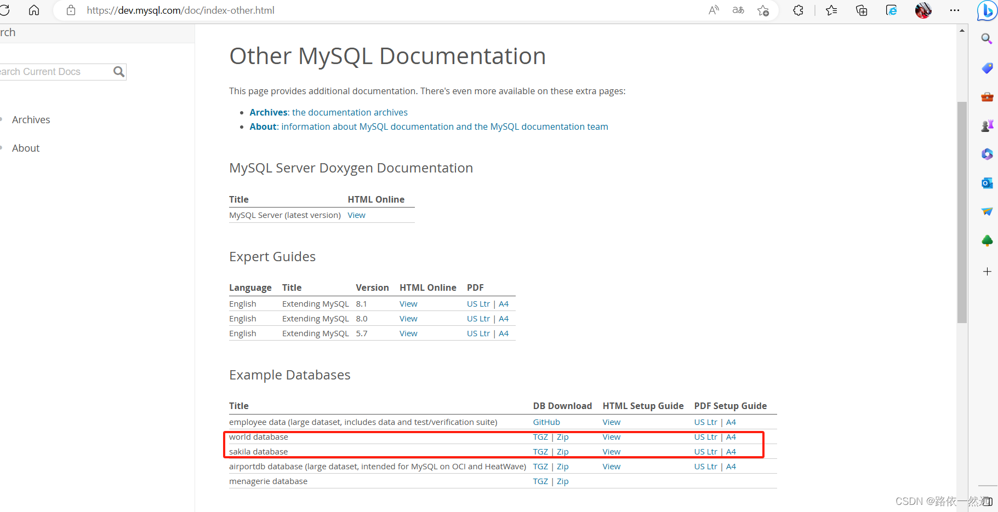Open the Shopping sidebar panel
Viewport: 998px width, 512px height.
[x=986, y=68]
